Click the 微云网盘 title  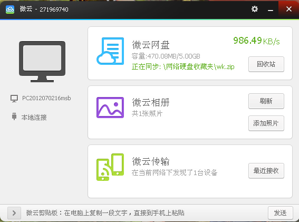(x=151, y=45)
